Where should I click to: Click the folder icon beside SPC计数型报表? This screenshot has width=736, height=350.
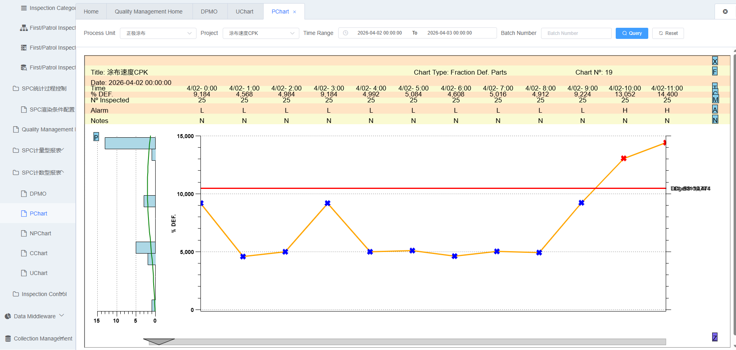[x=16, y=173]
